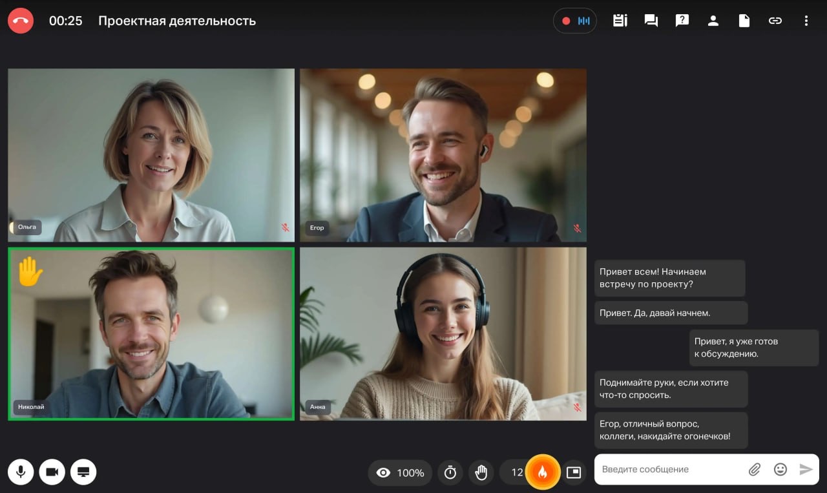Click the Ольга name label
The width and height of the screenshot is (827, 493).
(27, 227)
